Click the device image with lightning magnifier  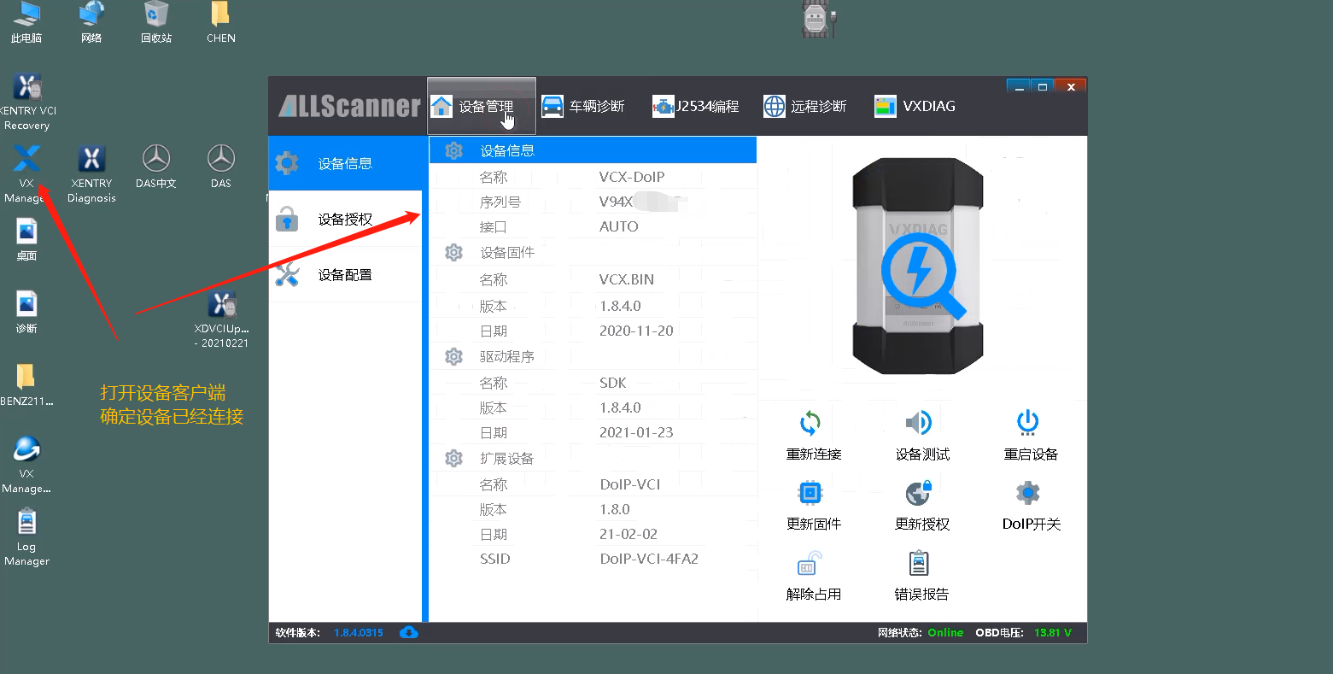pyautogui.click(x=918, y=267)
